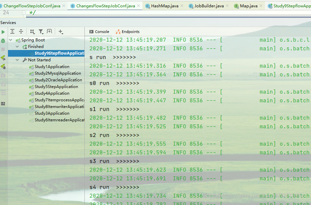This screenshot has width=311, height=205.
Task: Click the greyed Exit arrow icon
Action: click(3, 93)
